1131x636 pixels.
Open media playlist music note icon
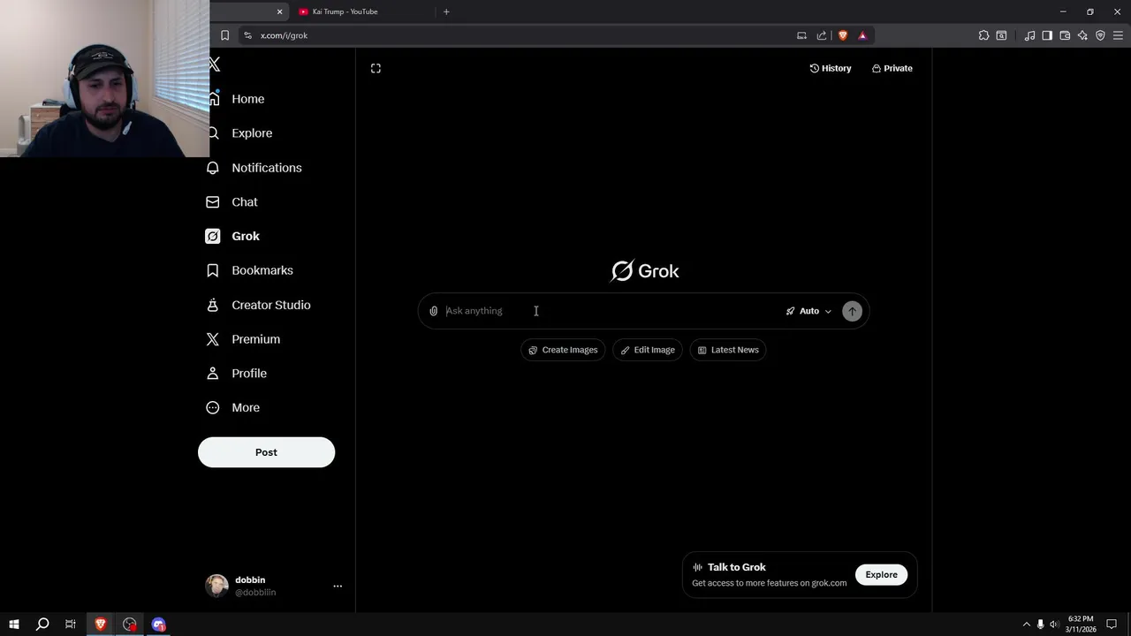(1029, 35)
